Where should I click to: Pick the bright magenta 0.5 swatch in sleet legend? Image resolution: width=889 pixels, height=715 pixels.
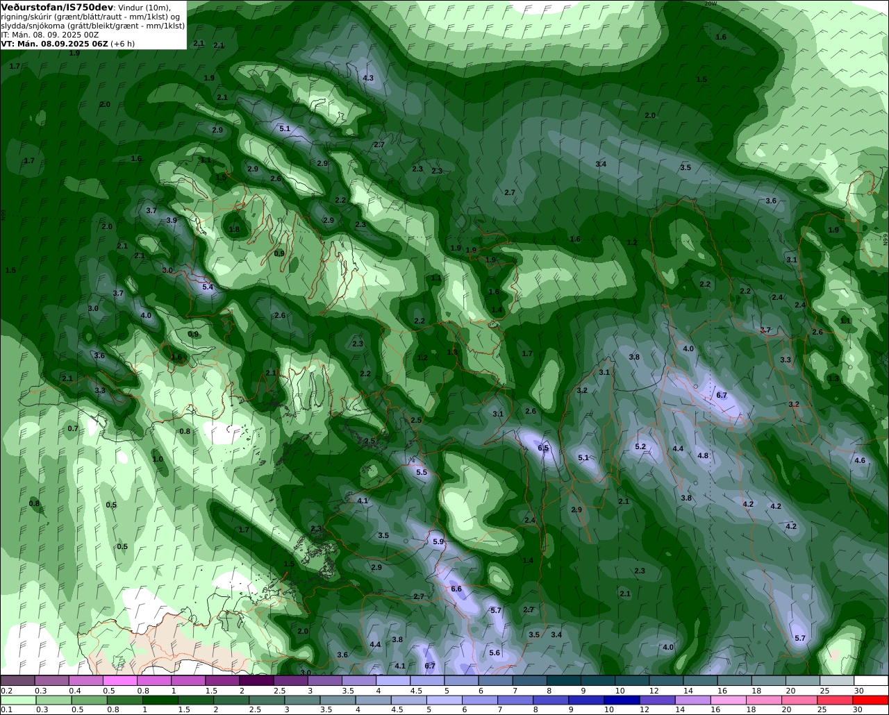pyautogui.click(x=119, y=681)
